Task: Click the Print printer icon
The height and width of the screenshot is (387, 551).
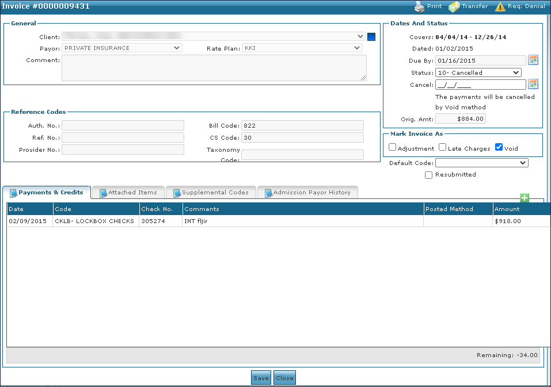Action: [419, 6]
